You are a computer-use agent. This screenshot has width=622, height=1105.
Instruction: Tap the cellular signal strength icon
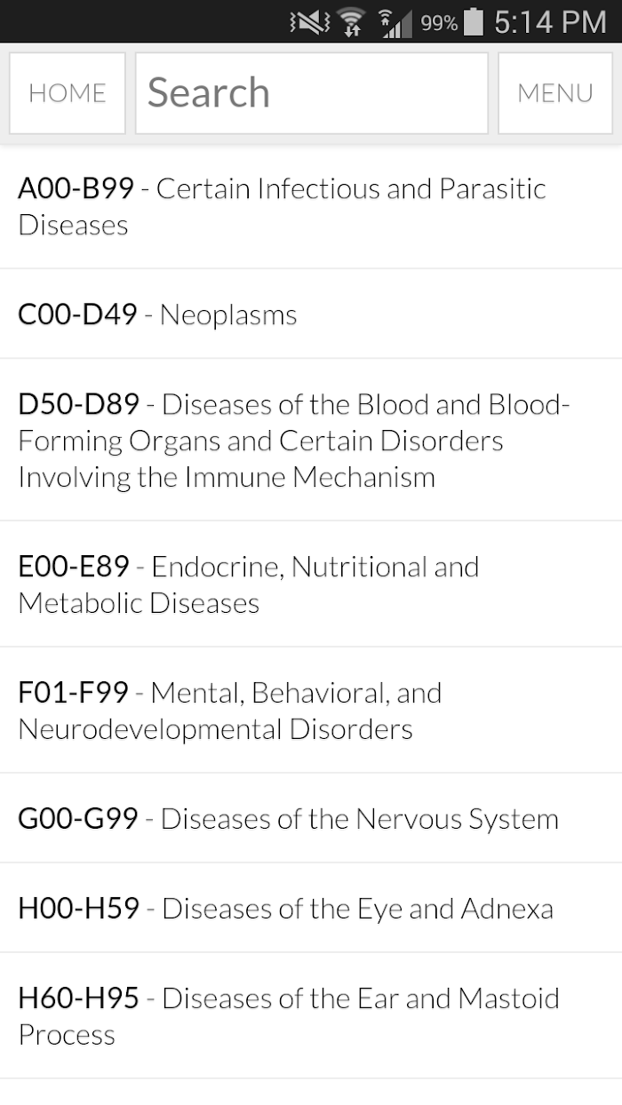(x=395, y=22)
